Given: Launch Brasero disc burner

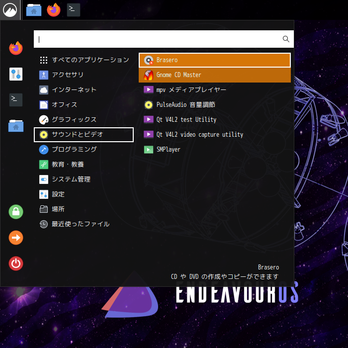Looking at the screenshot, I should pyautogui.click(x=215, y=60).
